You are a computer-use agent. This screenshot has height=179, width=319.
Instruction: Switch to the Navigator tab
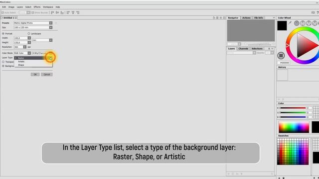pyautogui.click(x=233, y=18)
